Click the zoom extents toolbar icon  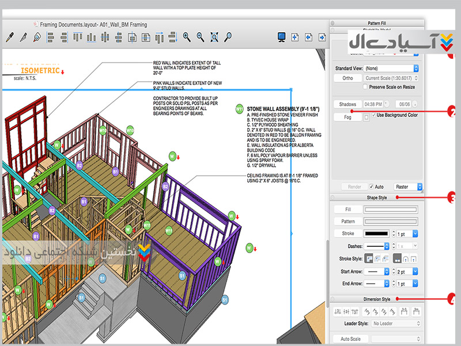(x=214, y=37)
